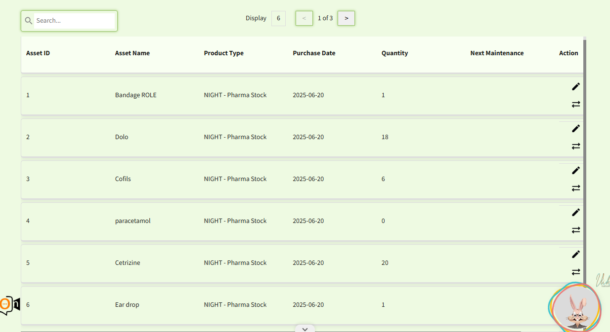The width and height of the screenshot is (610, 332).
Task: Click the pencil edit icon for Dolo
Action: (576, 128)
